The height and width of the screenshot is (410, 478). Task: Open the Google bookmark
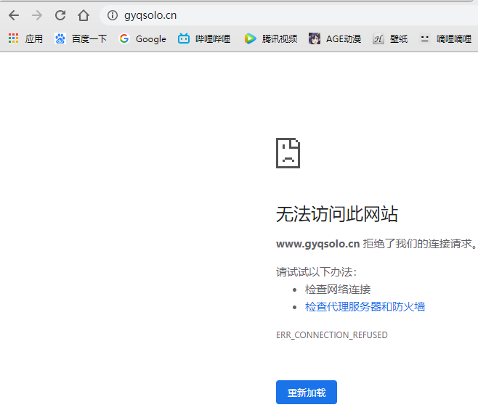pyautogui.click(x=142, y=38)
